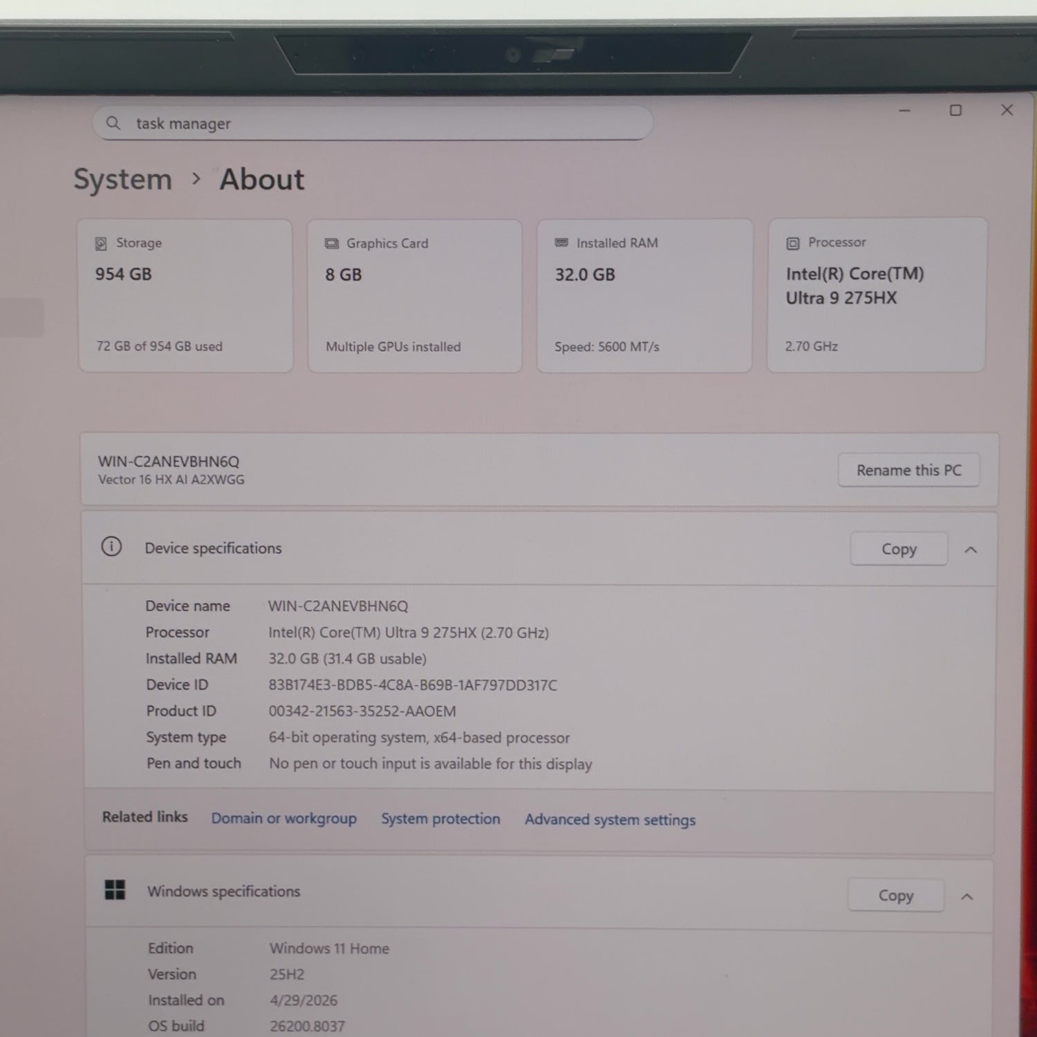Click 72 GB of 954 GB used text
This screenshot has height=1037, width=1037.
click(x=160, y=346)
